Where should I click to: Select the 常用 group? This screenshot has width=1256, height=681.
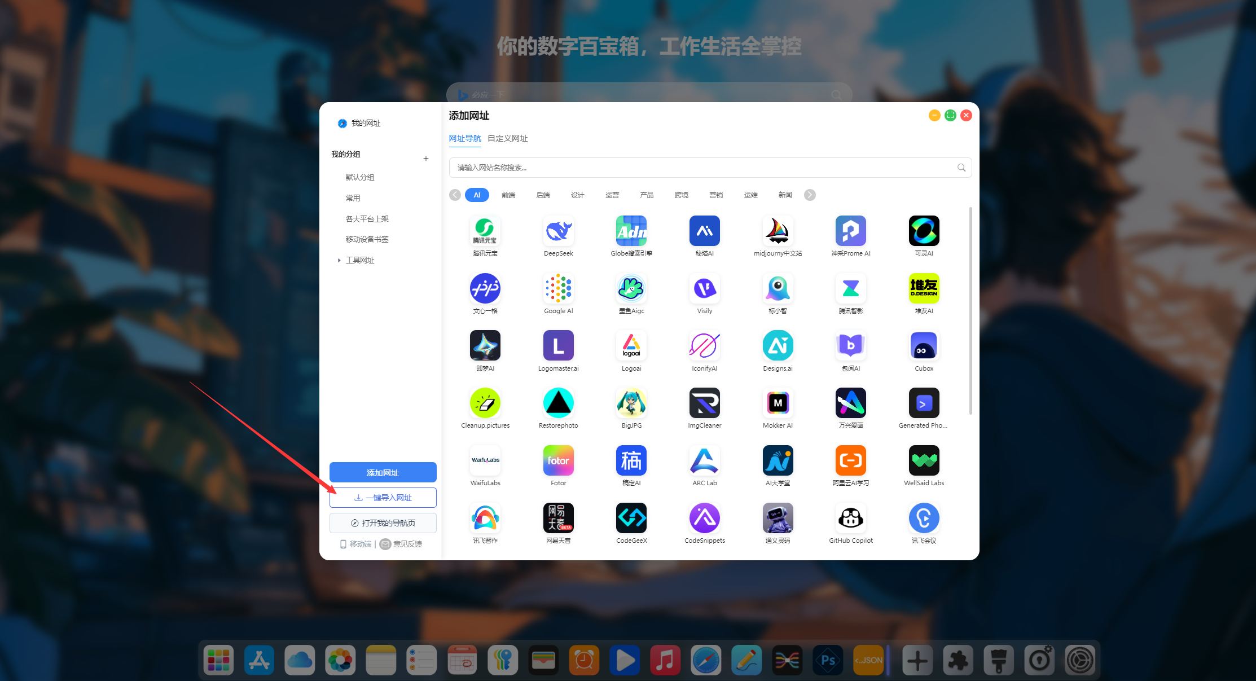[x=353, y=198]
